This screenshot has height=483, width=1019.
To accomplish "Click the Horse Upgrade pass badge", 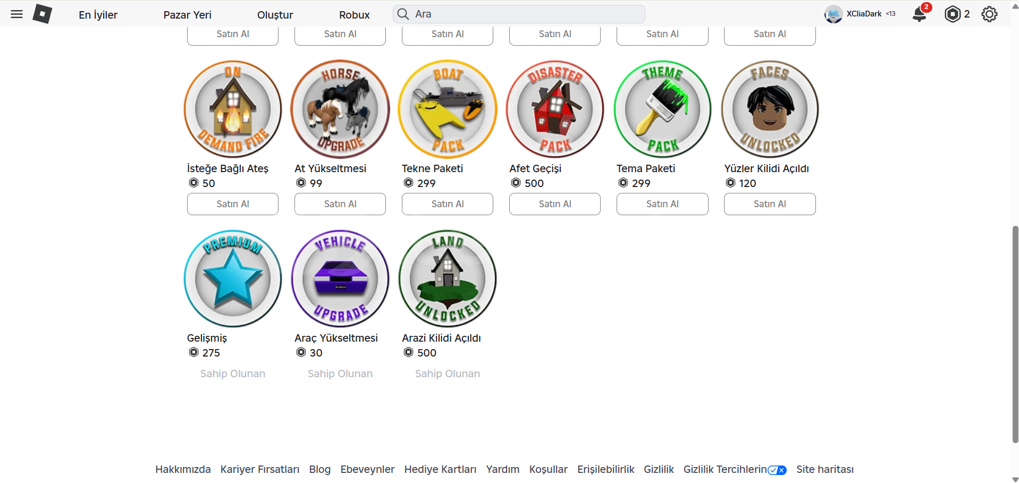I will (340, 109).
